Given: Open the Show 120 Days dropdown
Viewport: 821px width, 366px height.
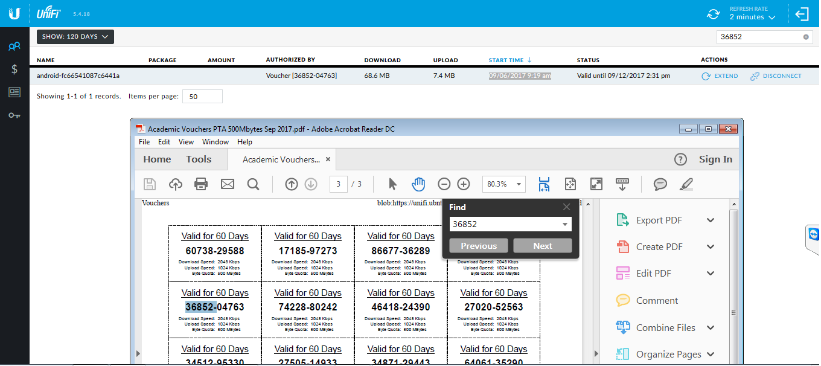Looking at the screenshot, I should [75, 37].
